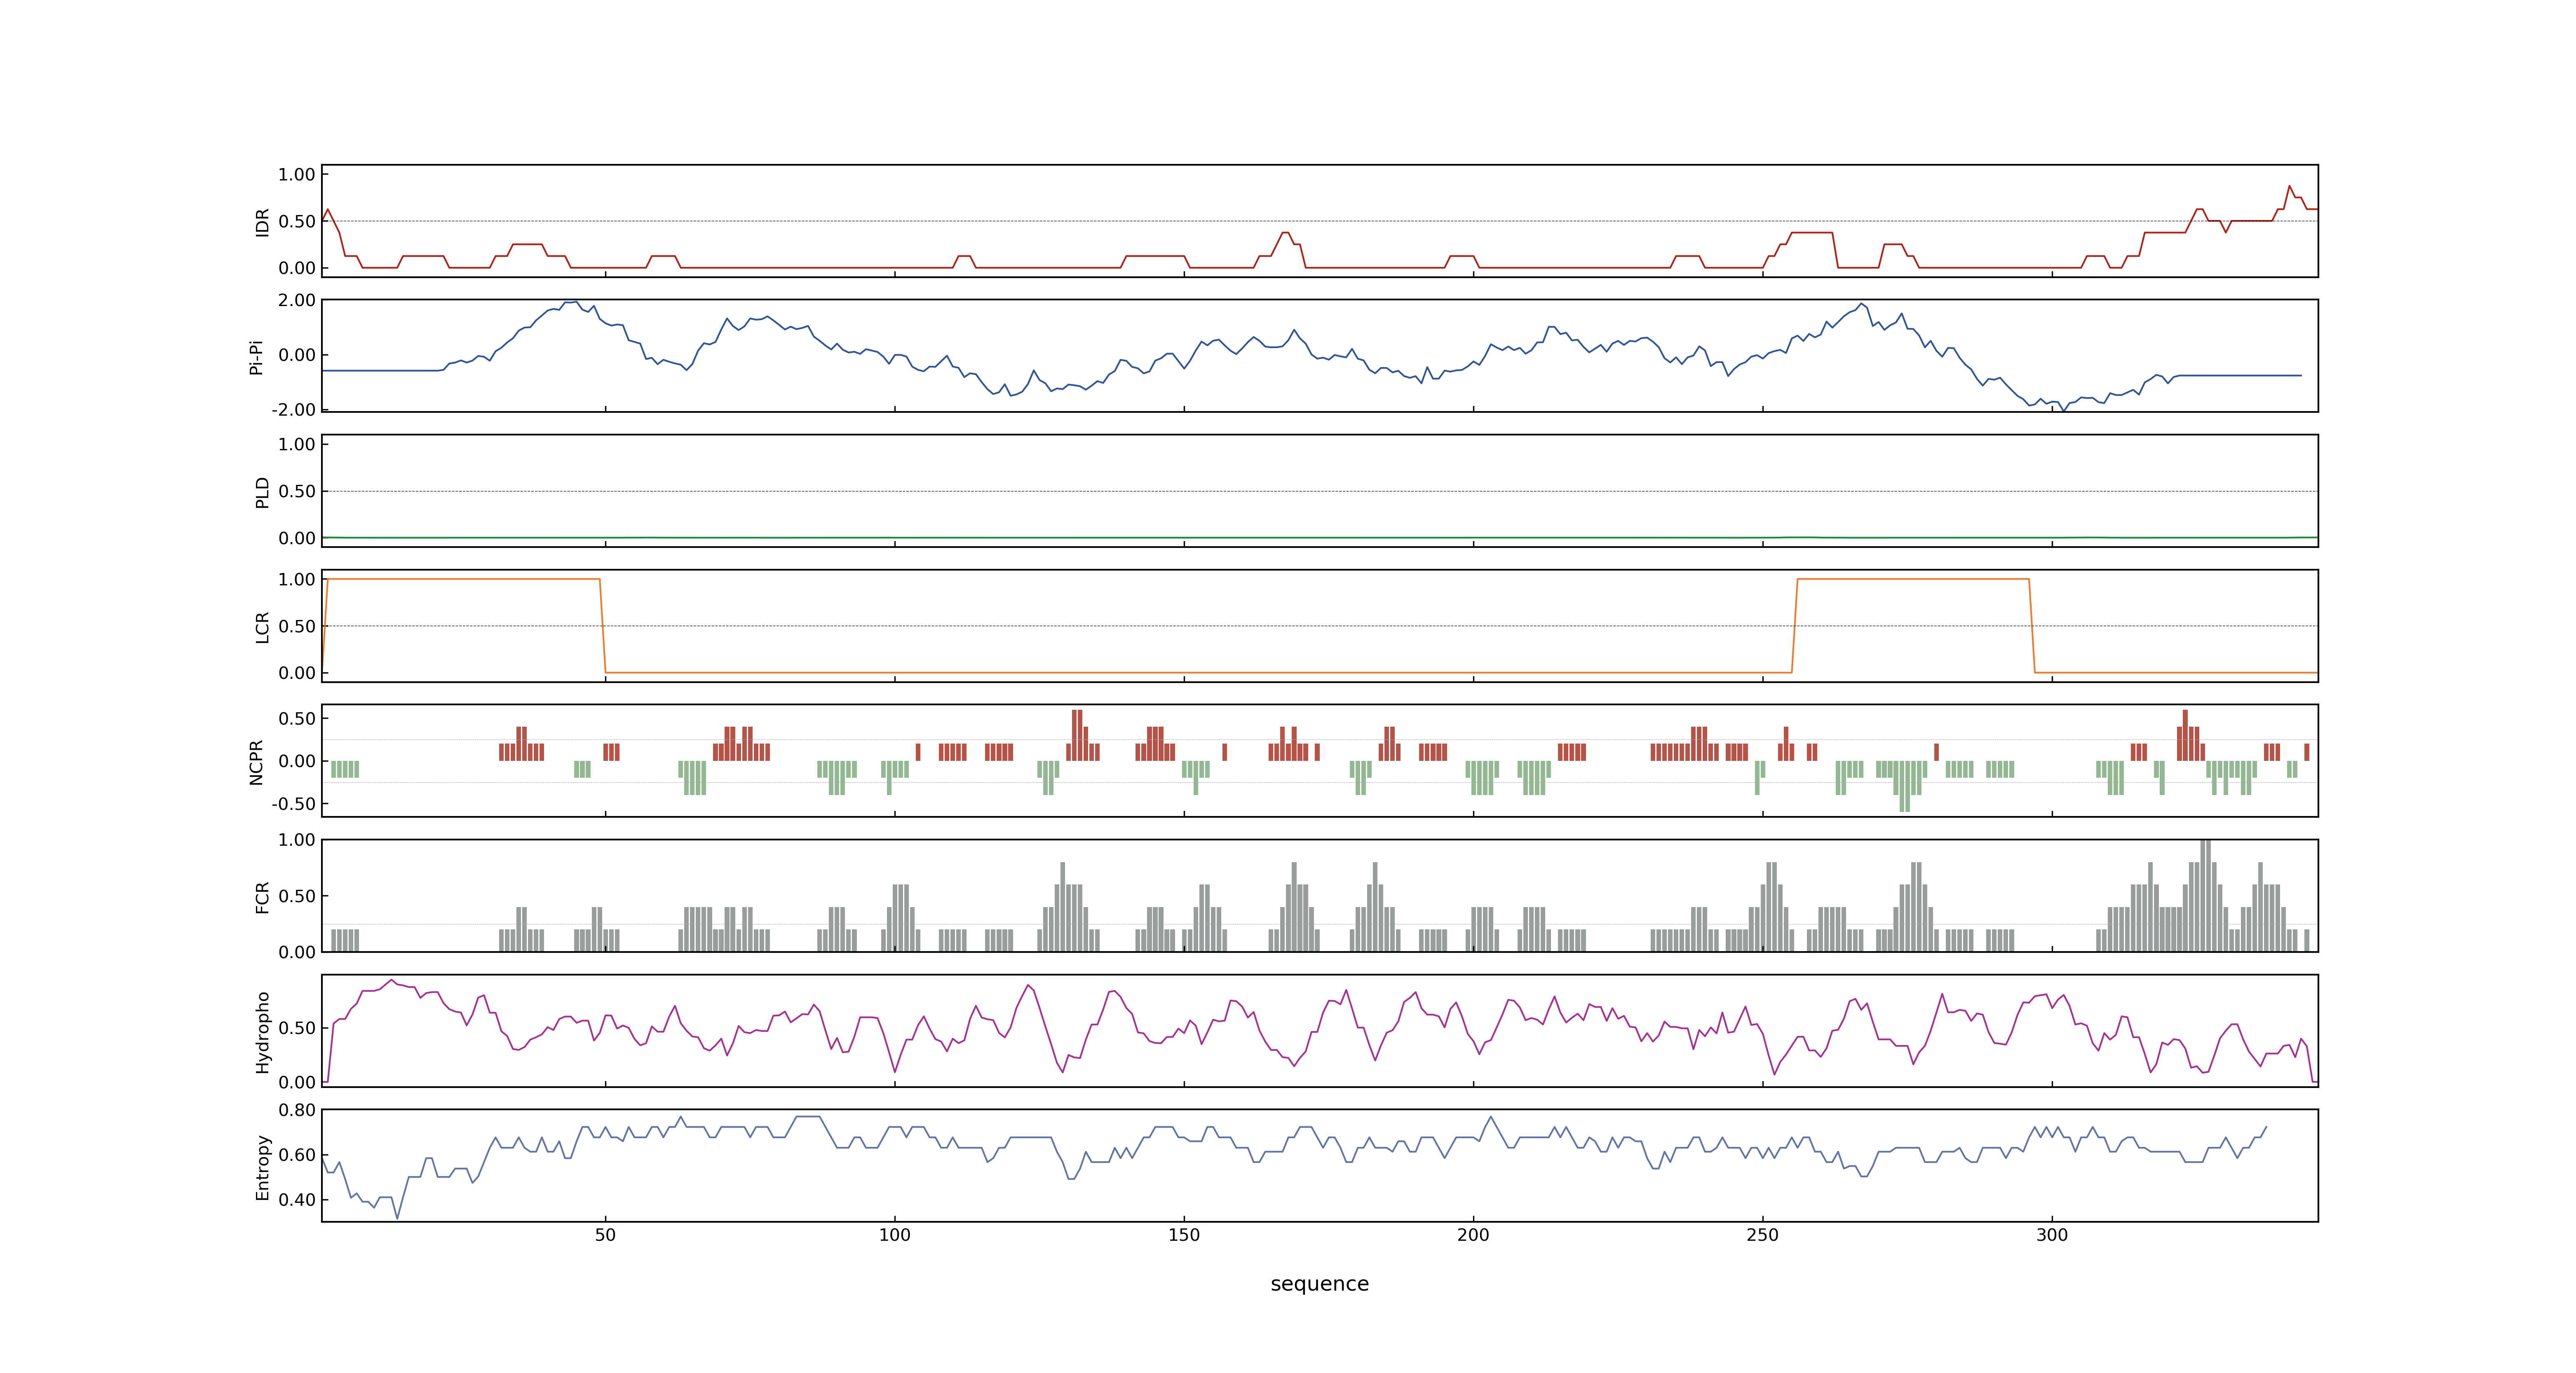Viewport: 2576px width, 1373px height.
Task: Click the x-axis tick label 250
Action: click(1762, 1235)
